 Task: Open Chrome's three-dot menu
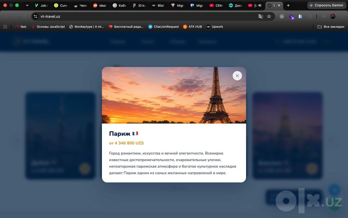point(342,16)
